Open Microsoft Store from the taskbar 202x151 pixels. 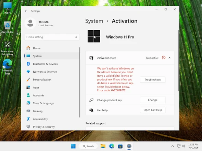click(120, 146)
